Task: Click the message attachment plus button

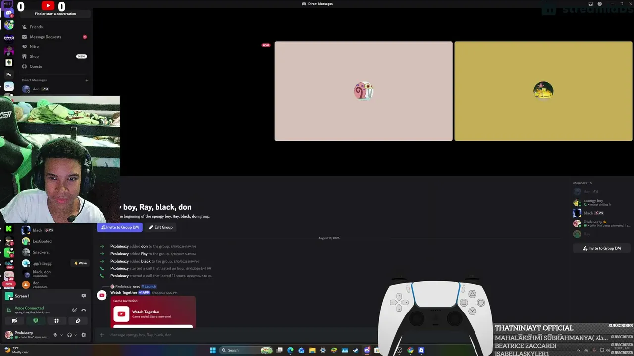Action: click(x=102, y=335)
